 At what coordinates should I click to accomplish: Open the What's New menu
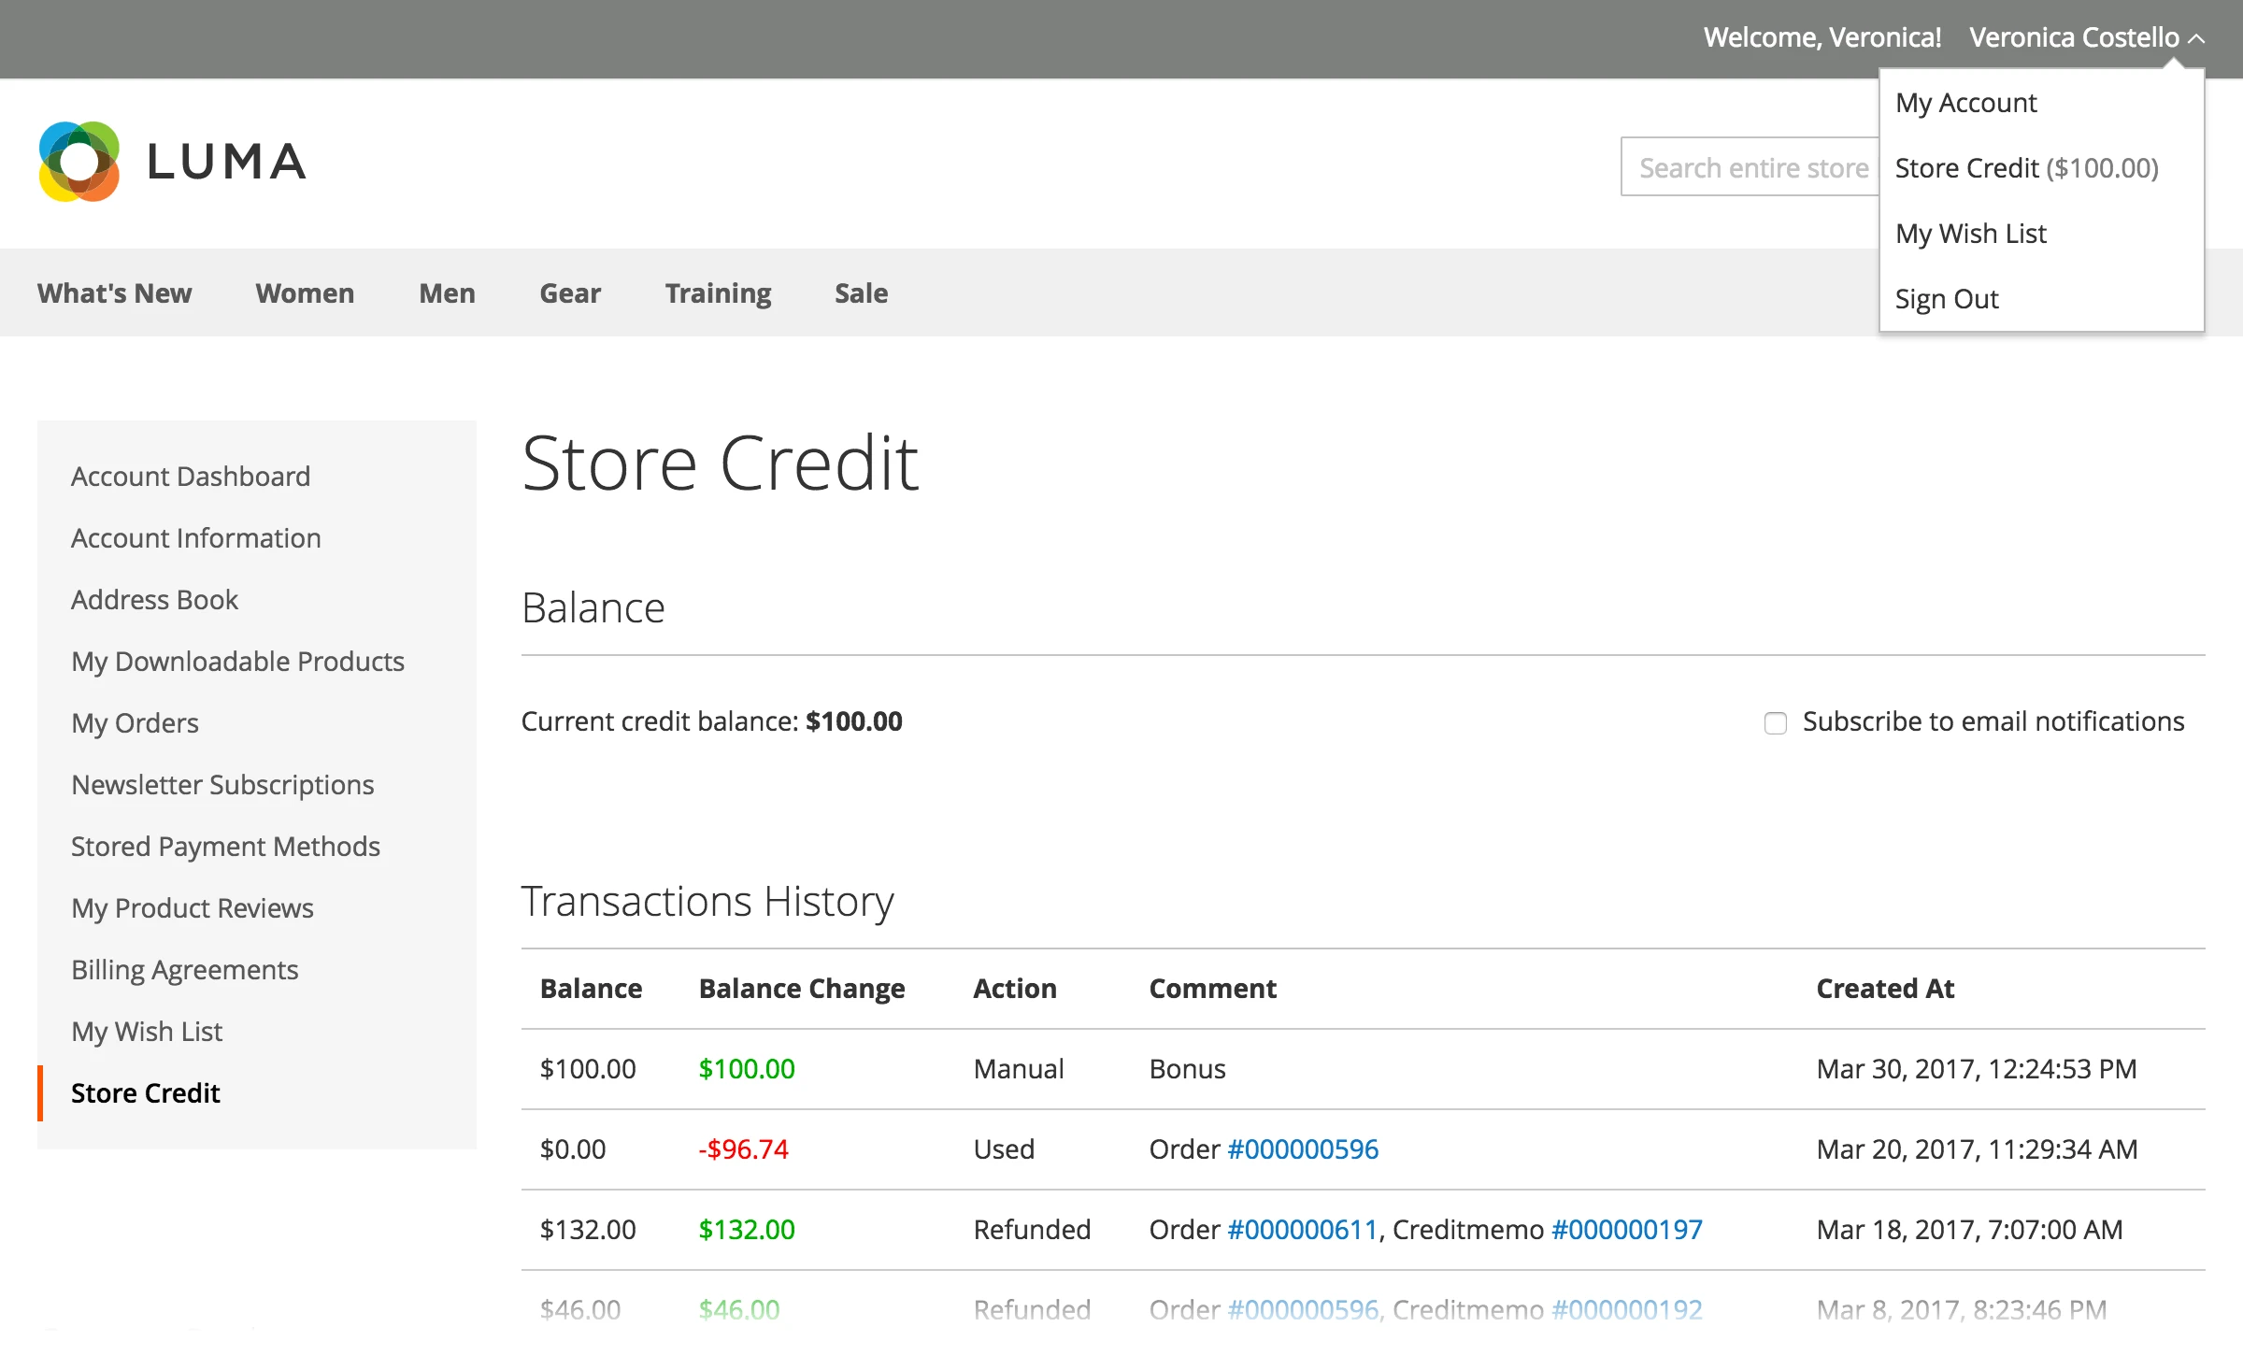115,292
